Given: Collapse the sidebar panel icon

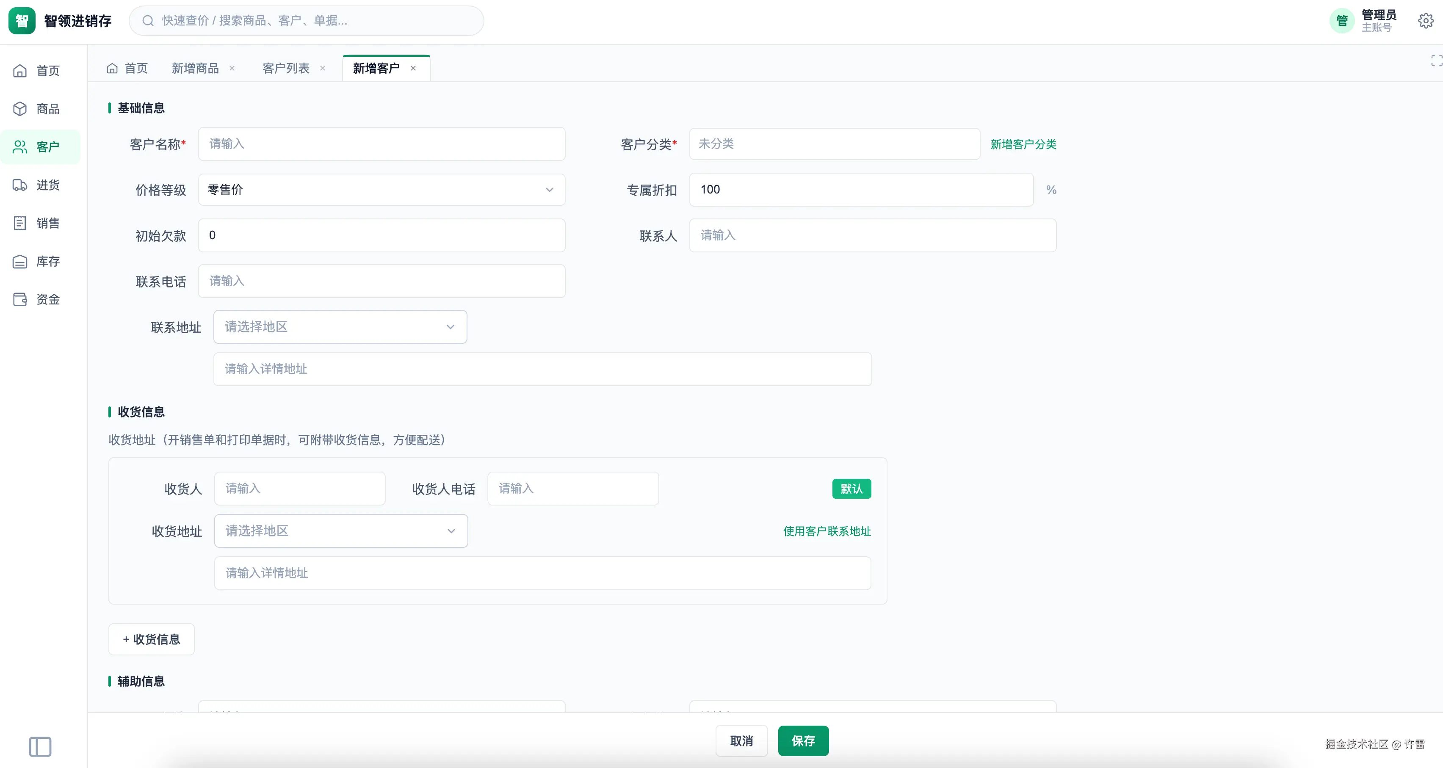Looking at the screenshot, I should coord(40,746).
